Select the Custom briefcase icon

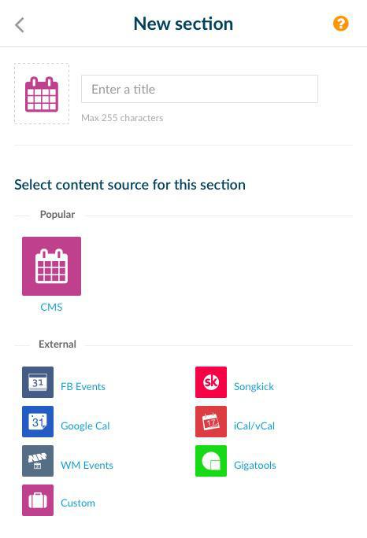38,500
